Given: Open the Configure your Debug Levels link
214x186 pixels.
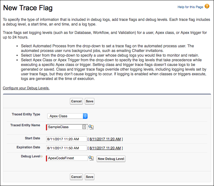Looking at the screenshot, I should click(x=26, y=88).
